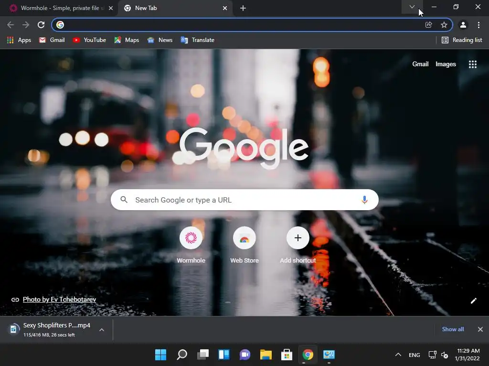
Task: Open the Apps bookmark
Action: tap(19, 40)
